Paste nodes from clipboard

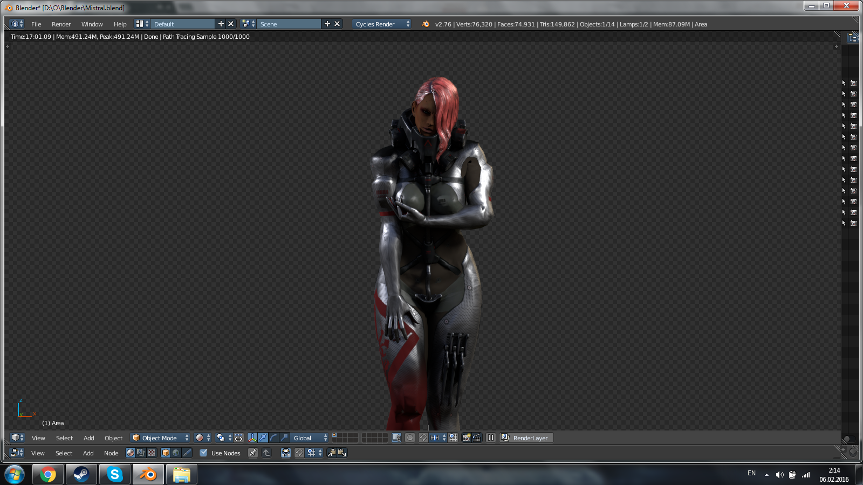342,453
